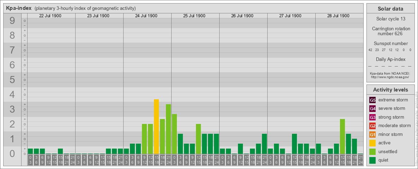Click the 'Daily Ap-index' label

point(390,59)
